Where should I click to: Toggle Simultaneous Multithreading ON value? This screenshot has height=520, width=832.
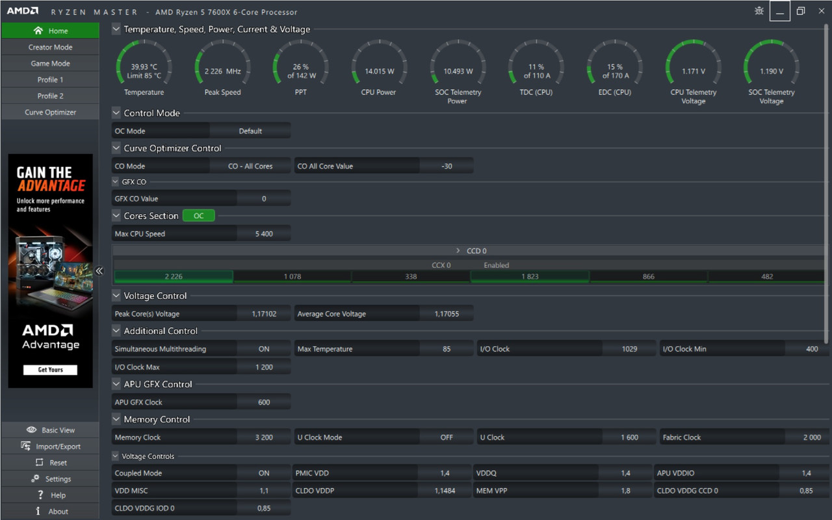264,349
